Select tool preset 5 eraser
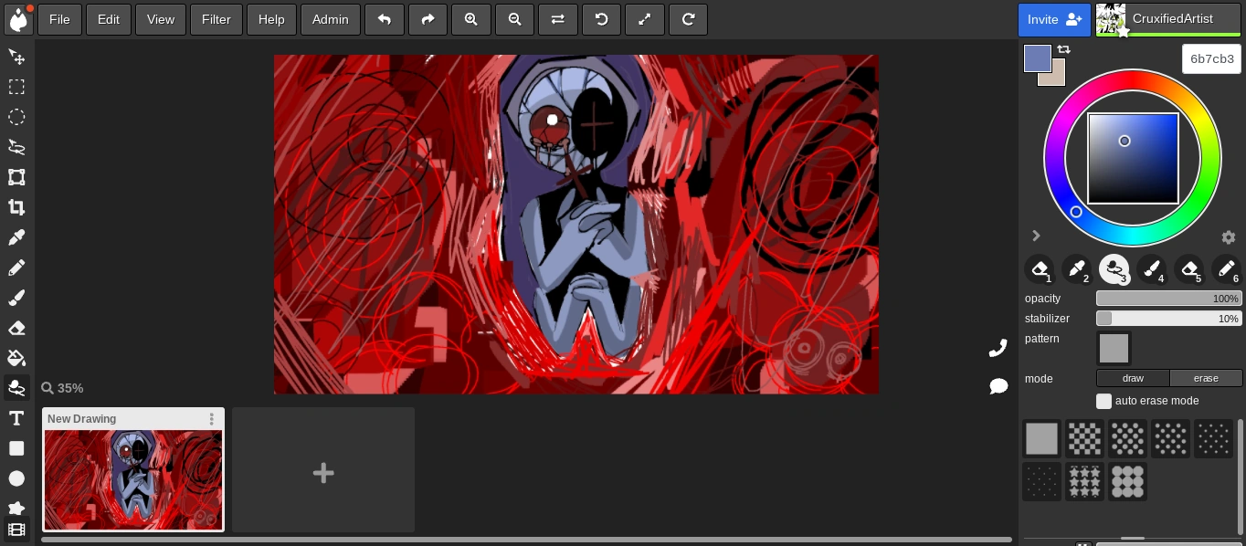Image resolution: width=1246 pixels, height=546 pixels. [x=1188, y=269]
